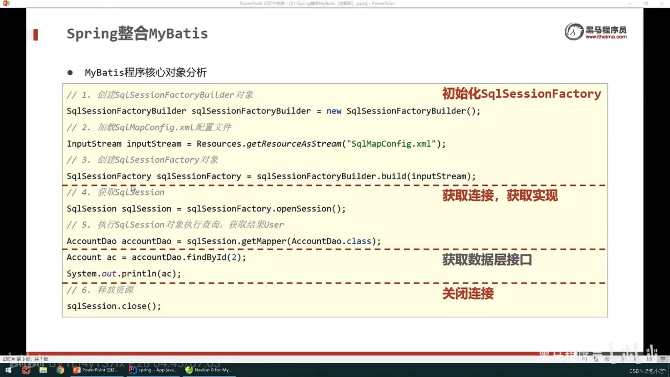Click the 'getMapper(AccountDao.class)' line
670x377 pixels.
[x=224, y=241]
